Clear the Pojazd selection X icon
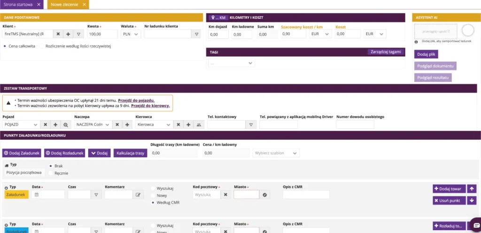Viewport: 481px width, 233px height. [45, 125]
